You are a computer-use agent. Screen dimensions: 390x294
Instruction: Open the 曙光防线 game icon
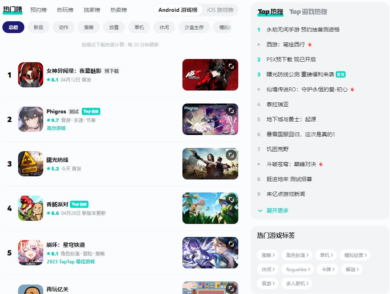click(31, 164)
